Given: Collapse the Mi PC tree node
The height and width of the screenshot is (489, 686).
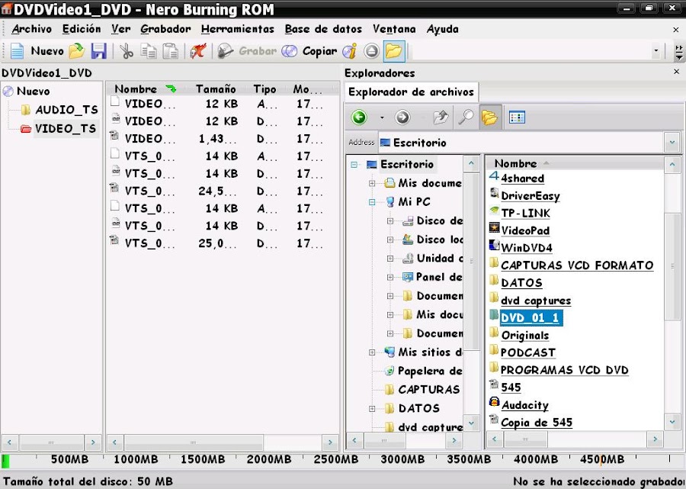Looking at the screenshot, I should point(372,202).
